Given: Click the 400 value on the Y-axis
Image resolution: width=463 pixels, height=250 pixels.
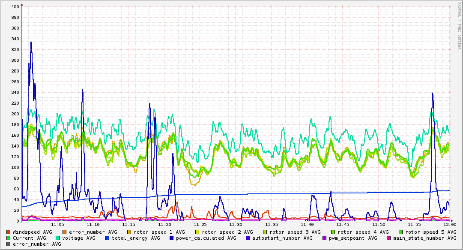Looking at the screenshot, I should 15,6.
